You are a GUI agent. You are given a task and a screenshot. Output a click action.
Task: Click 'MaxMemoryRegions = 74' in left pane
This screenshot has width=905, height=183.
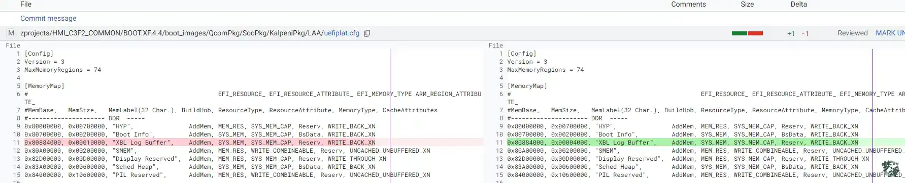point(63,70)
